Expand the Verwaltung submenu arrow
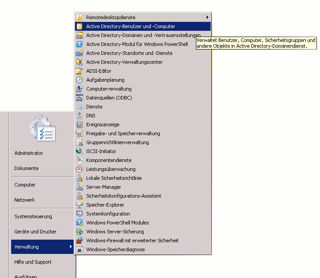This screenshot has height=278, width=320. point(71,247)
